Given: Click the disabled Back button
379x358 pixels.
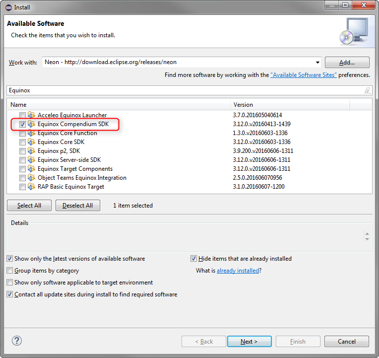Looking at the screenshot, I should click(204, 341).
